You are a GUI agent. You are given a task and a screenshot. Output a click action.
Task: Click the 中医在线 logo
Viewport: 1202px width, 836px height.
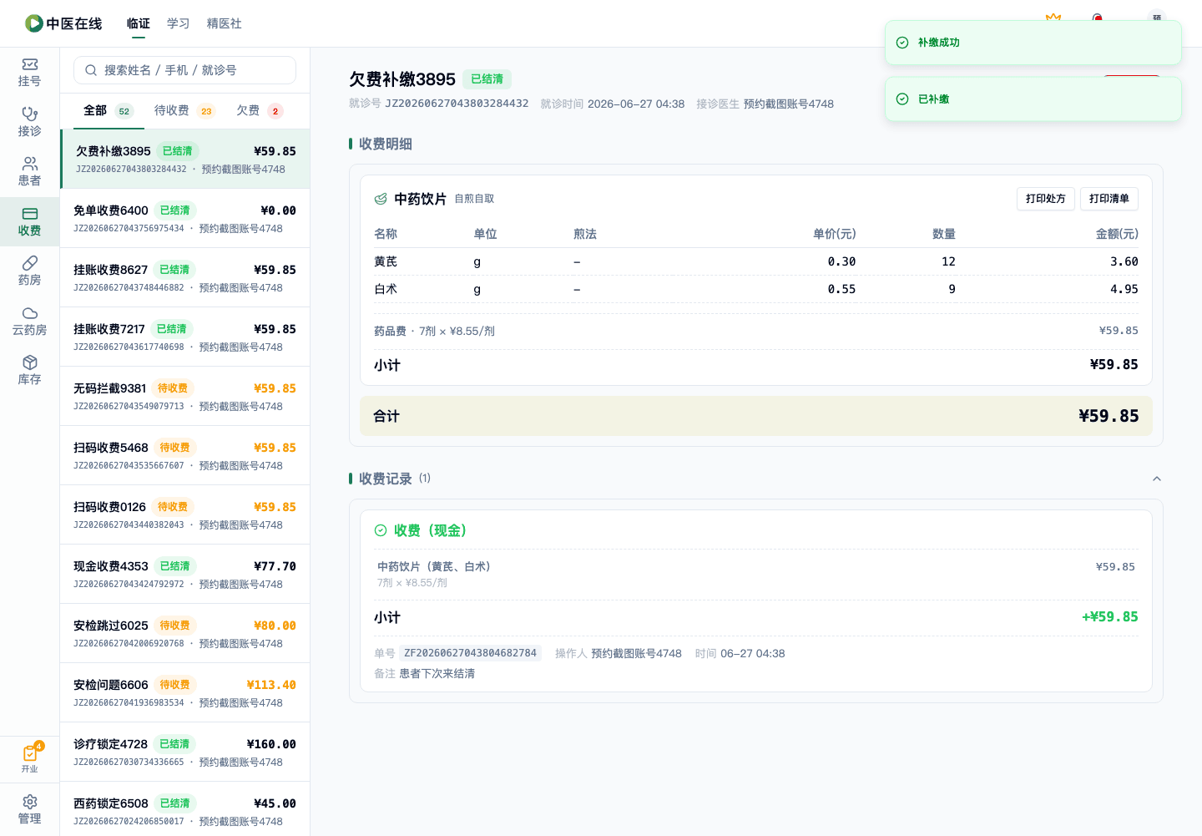coord(63,23)
